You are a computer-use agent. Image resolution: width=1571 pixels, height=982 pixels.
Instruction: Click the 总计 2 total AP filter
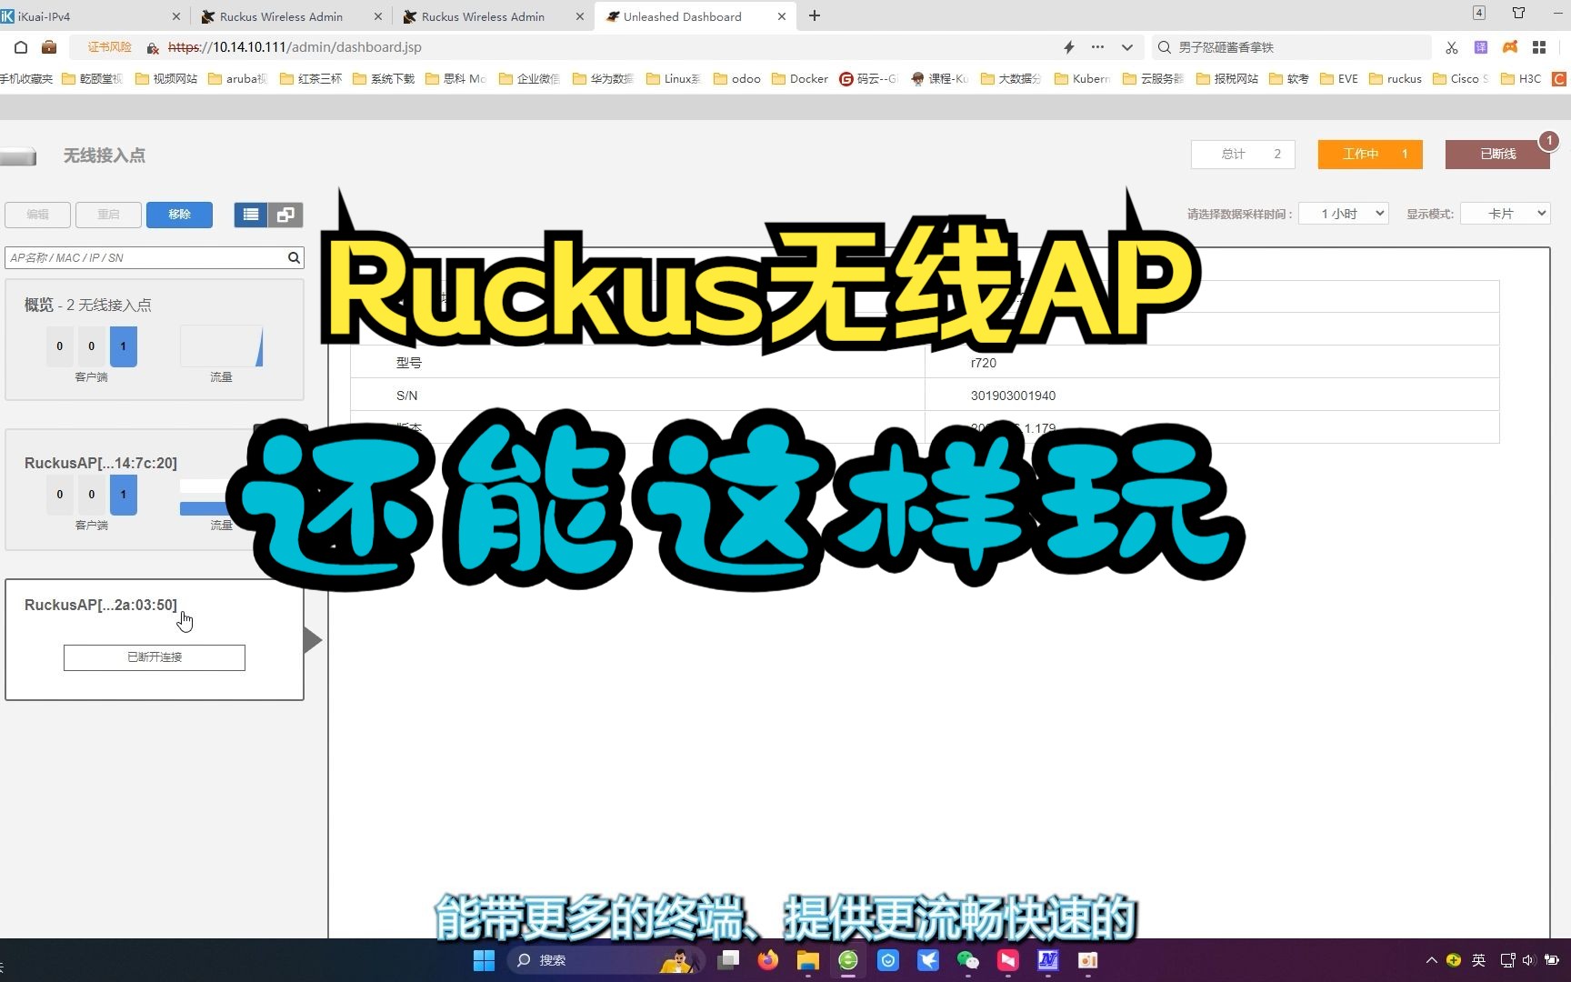1243,155
